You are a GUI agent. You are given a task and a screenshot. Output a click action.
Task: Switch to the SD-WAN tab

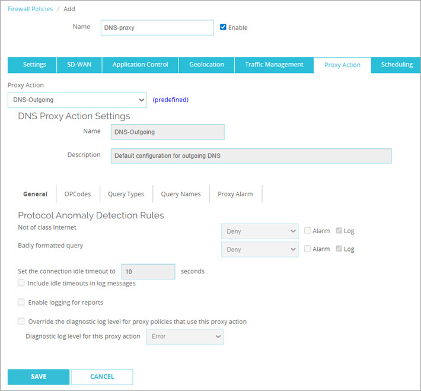click(x=79, y=65)
